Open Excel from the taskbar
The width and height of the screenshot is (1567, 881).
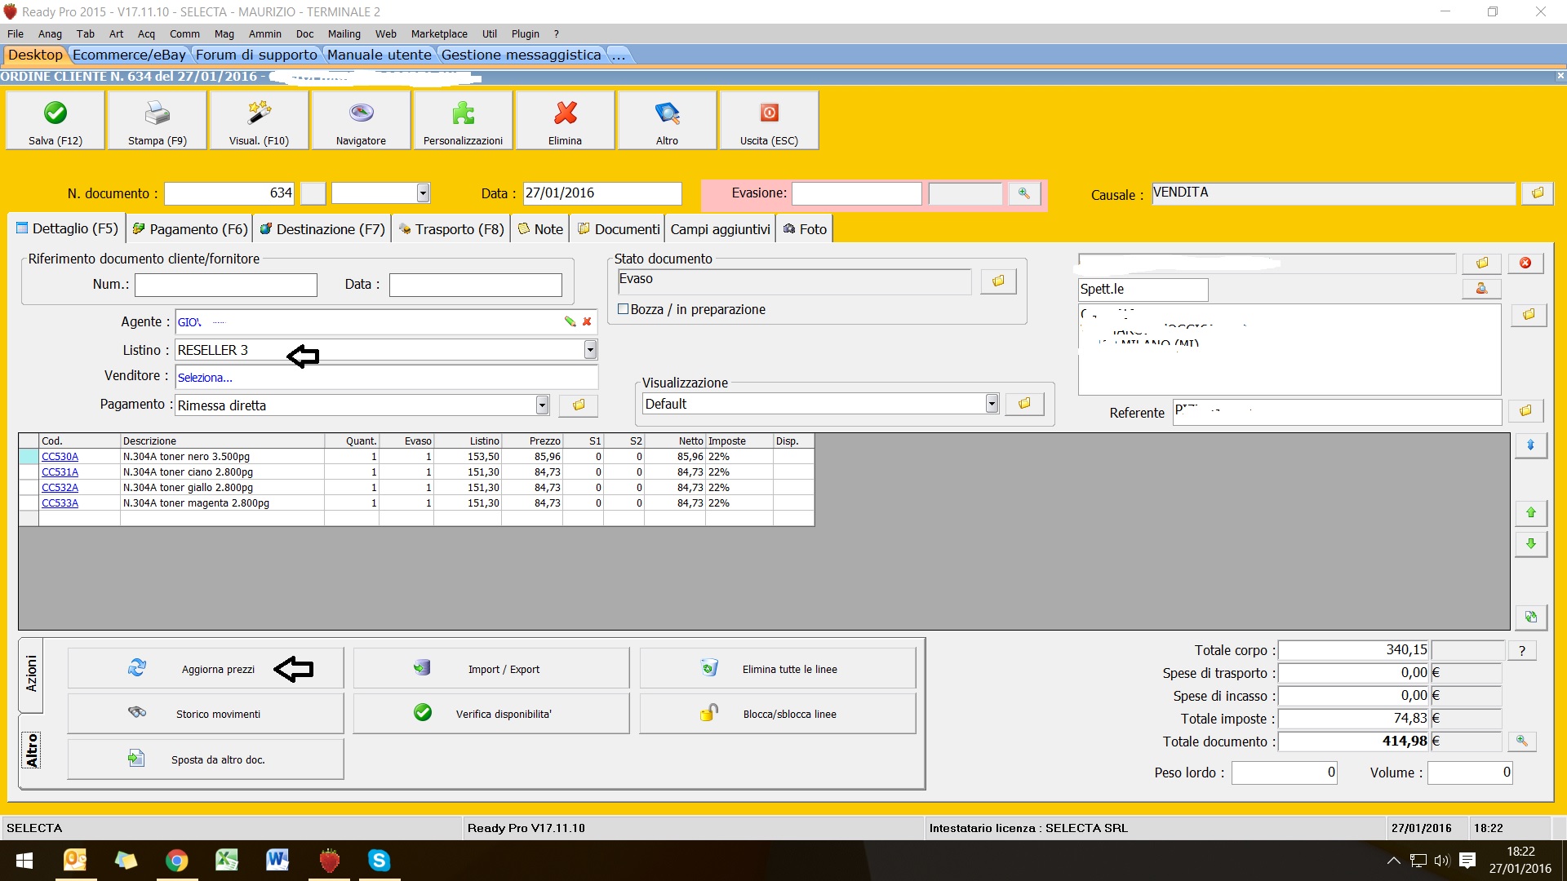pos(227,860)
